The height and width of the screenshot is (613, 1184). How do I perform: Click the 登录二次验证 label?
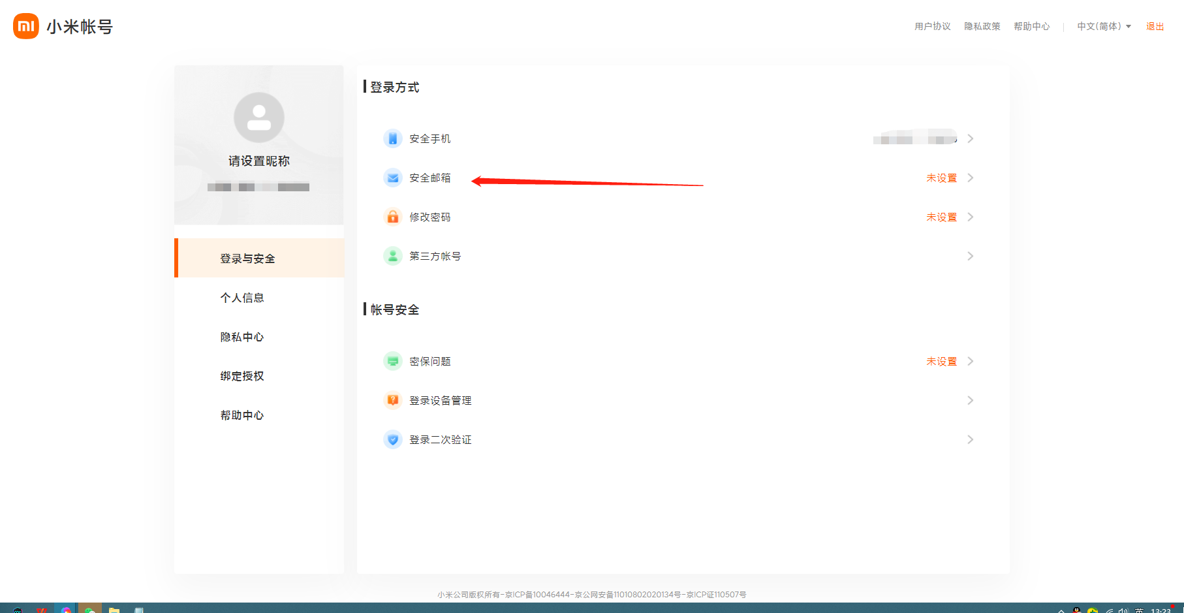441,439
